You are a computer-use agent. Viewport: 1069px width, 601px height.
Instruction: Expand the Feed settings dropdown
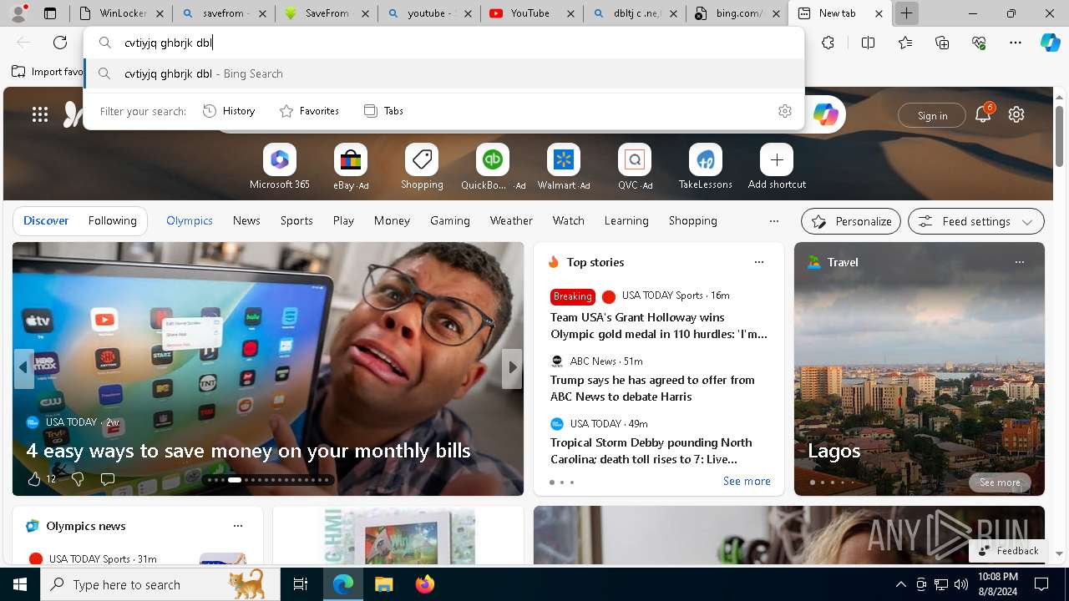coord(976,221)
